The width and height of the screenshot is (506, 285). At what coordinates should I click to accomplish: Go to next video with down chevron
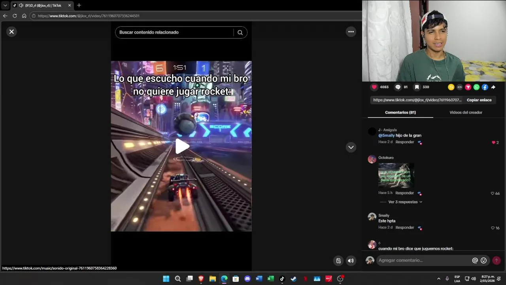pos(351,147)
